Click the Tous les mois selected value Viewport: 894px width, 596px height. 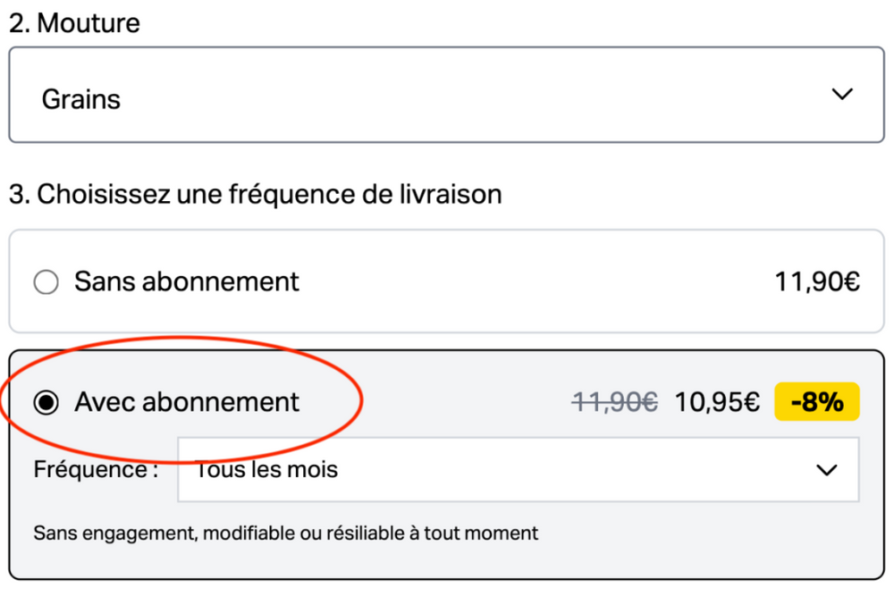(266, 470)
